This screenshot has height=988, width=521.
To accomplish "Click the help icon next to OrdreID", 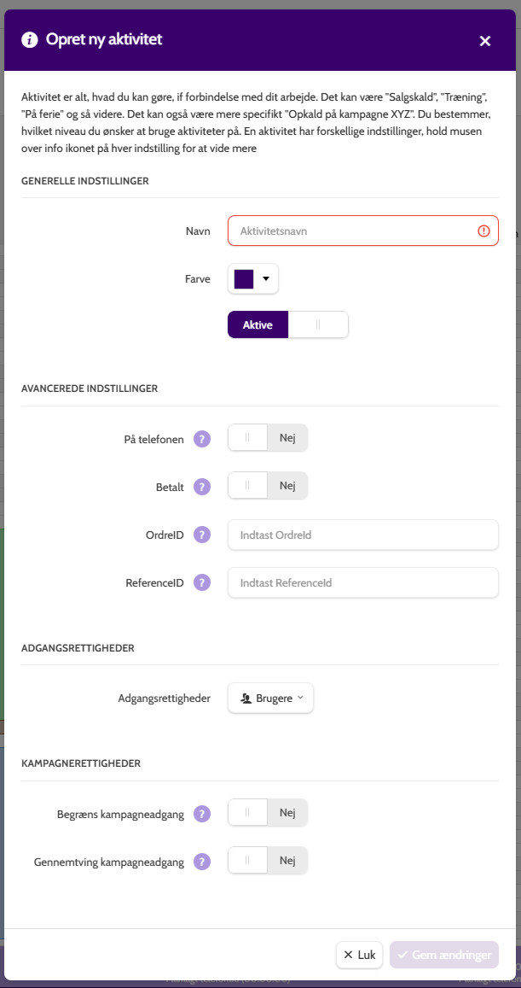I will click(201, 535).
